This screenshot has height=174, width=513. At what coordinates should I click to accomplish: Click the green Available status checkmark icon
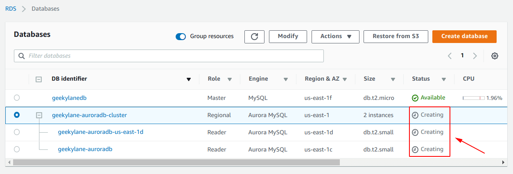pyautogui.click(x=415, y=98)
